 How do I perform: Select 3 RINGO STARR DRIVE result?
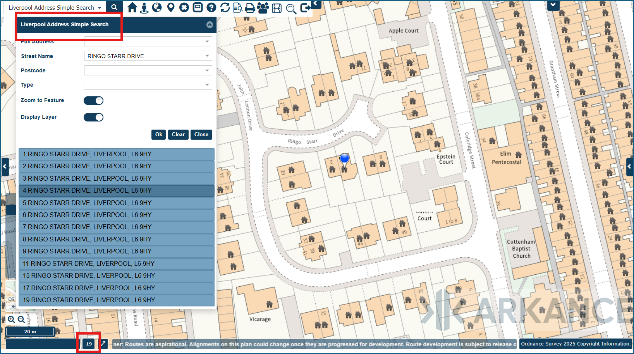pos(117,178)
